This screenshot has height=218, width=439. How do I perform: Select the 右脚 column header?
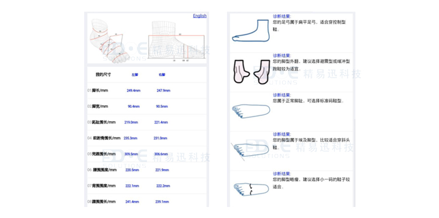click(x=162, y=75)
